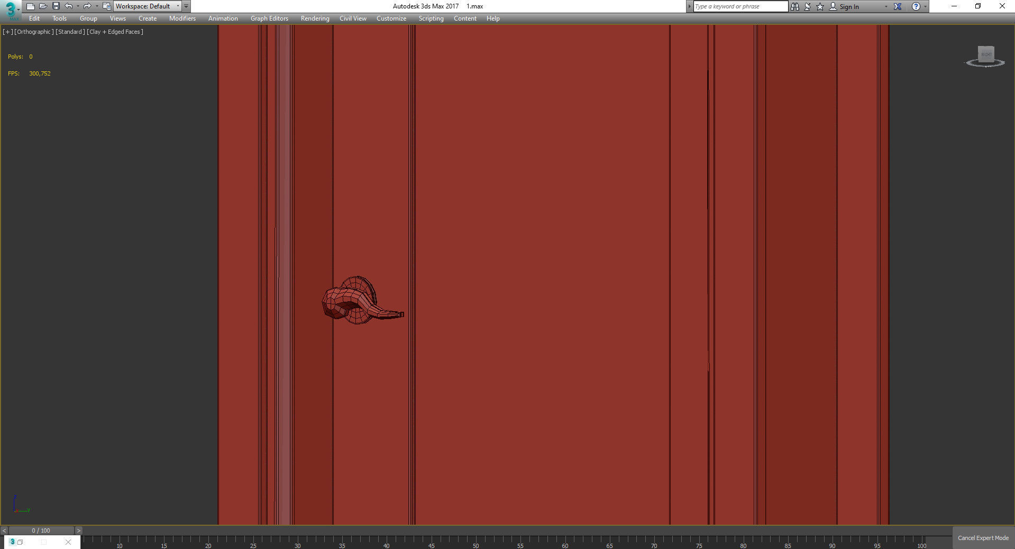Click Sign In link
1015x549 pixels.
tap(849, 7)
